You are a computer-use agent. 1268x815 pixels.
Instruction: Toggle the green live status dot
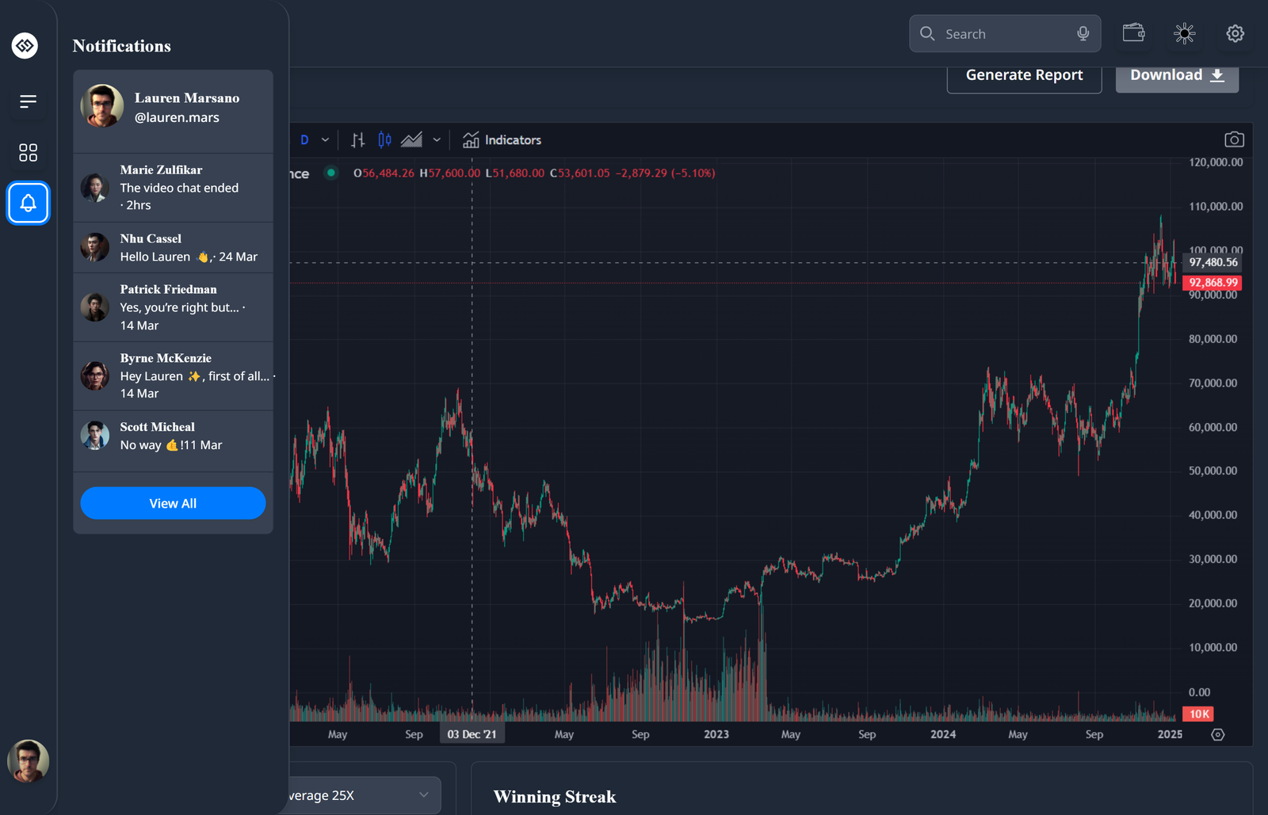pyautogui.click(x=331, y=173)
